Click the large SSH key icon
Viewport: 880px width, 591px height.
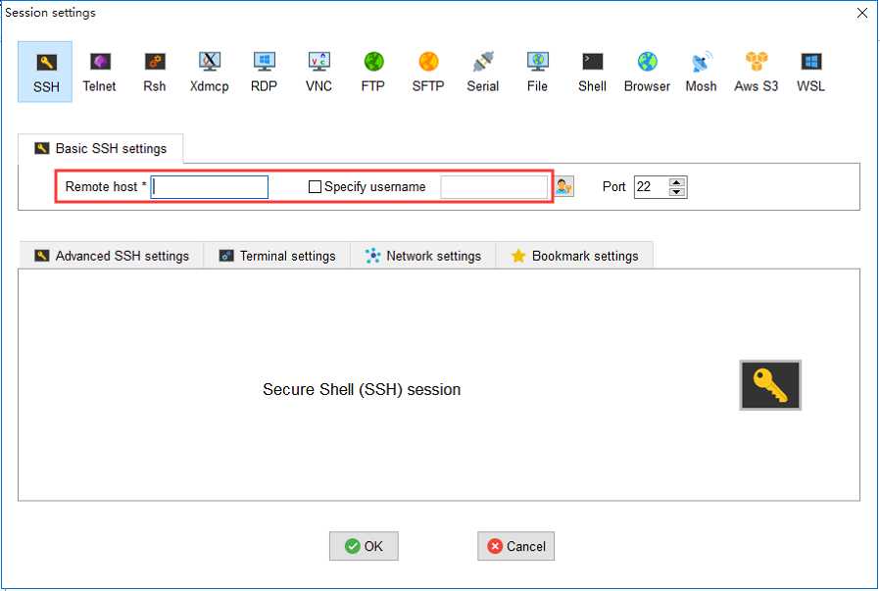coord(770,385)
